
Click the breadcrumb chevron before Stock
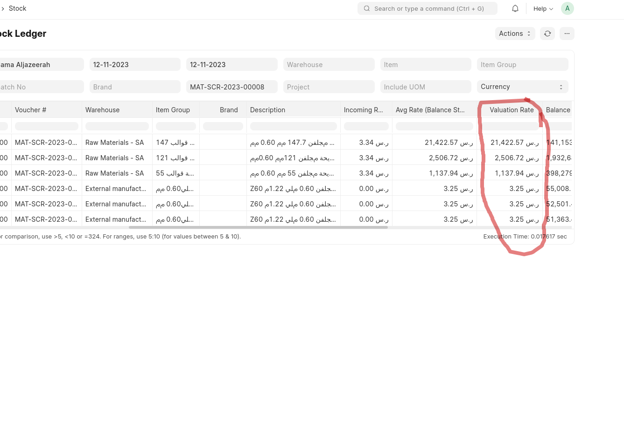[3, 8]
